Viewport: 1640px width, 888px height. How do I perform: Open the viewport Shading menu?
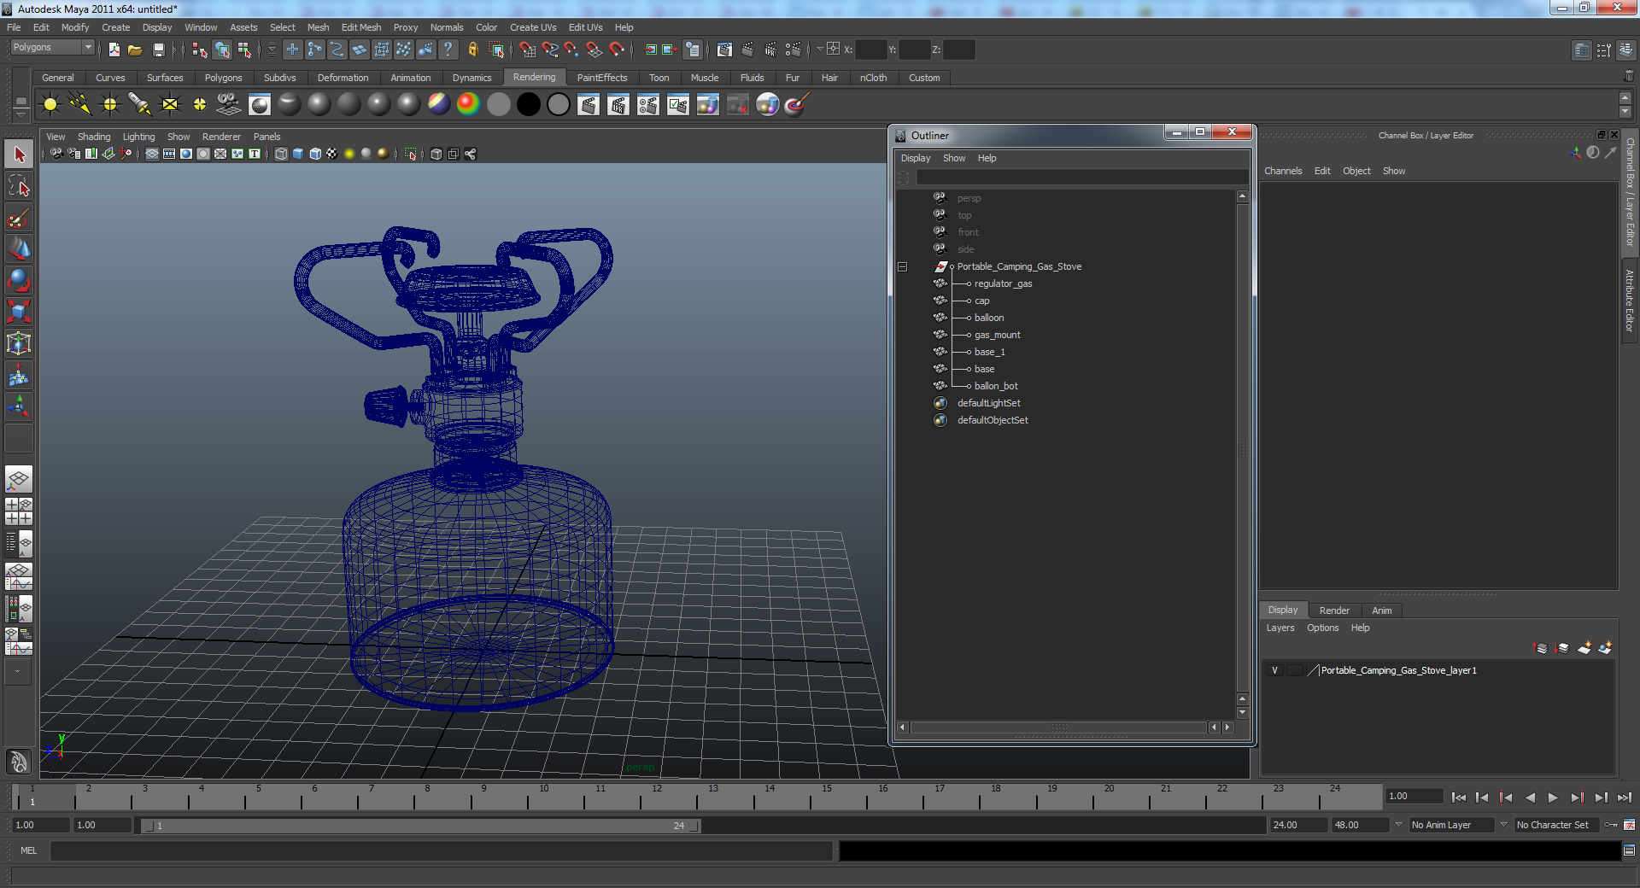94,137
